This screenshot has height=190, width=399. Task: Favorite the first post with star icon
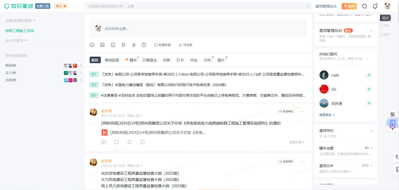(x=130, y=142)
